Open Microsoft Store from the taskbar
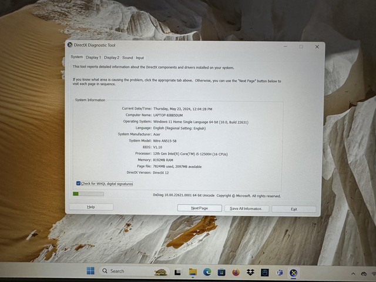 click(x=221, y=273)
